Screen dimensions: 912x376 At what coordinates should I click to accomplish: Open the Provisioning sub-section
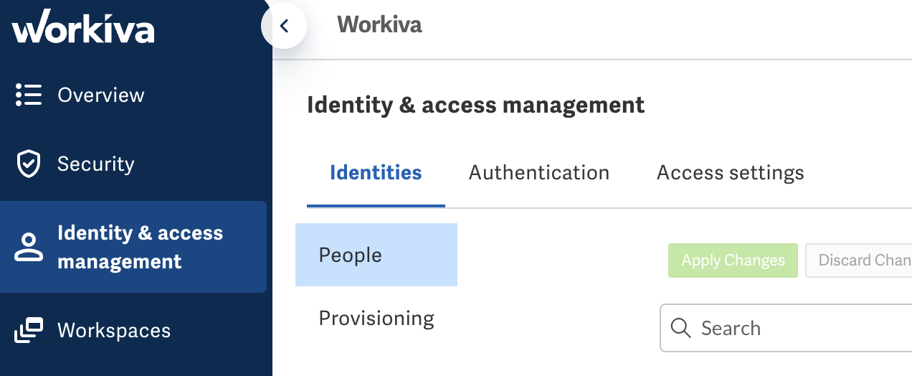coord(376,318)
